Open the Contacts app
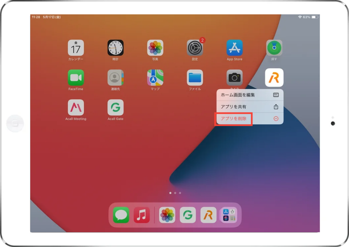The image size is (349, 247). pyautogui.click(x=115, y=78)
